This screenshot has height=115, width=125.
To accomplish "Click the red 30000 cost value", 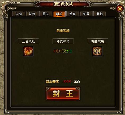I will coord(67,81).
